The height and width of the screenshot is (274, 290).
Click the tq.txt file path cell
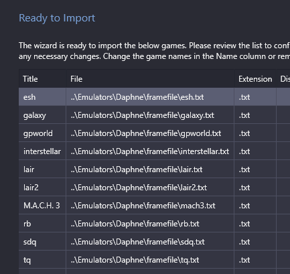tap(150, 260)
